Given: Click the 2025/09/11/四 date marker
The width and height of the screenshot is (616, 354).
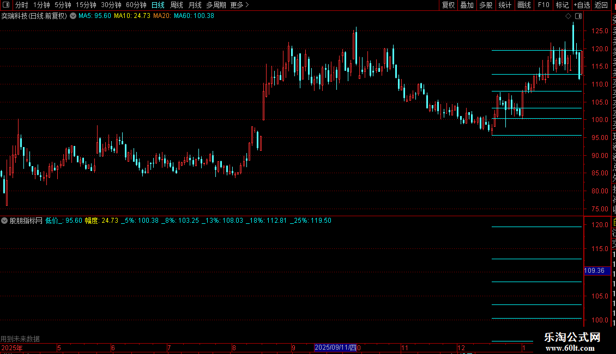Looking at the screenshot, I should [x=335, y=347].
